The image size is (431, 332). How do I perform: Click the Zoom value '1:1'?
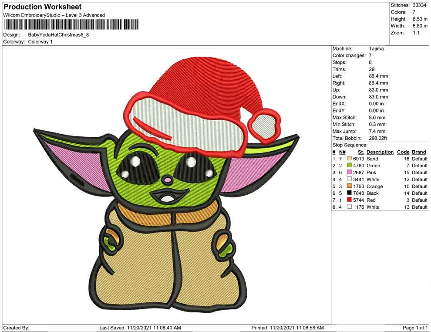click(x=416, y=33)
